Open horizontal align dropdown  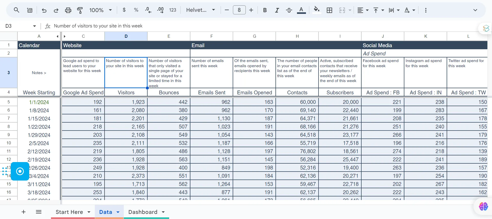click(363, 10)
